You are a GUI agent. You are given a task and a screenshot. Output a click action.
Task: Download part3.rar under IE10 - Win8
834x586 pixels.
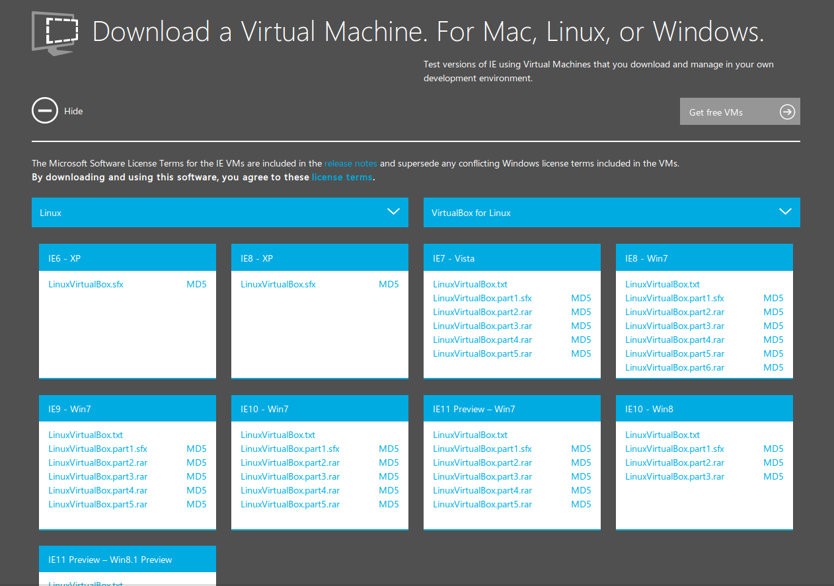pos(675,476)
